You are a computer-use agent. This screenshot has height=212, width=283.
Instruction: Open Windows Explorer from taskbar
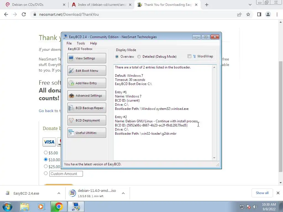tap(25, 206)
